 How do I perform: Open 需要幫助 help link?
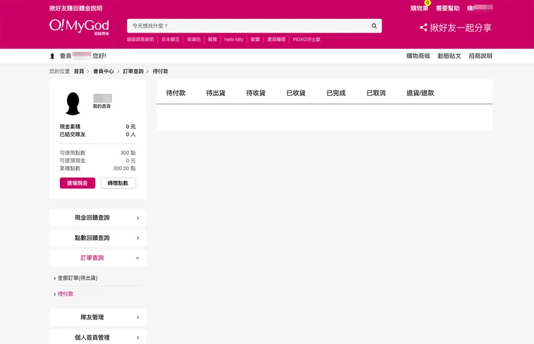(447, 9)
